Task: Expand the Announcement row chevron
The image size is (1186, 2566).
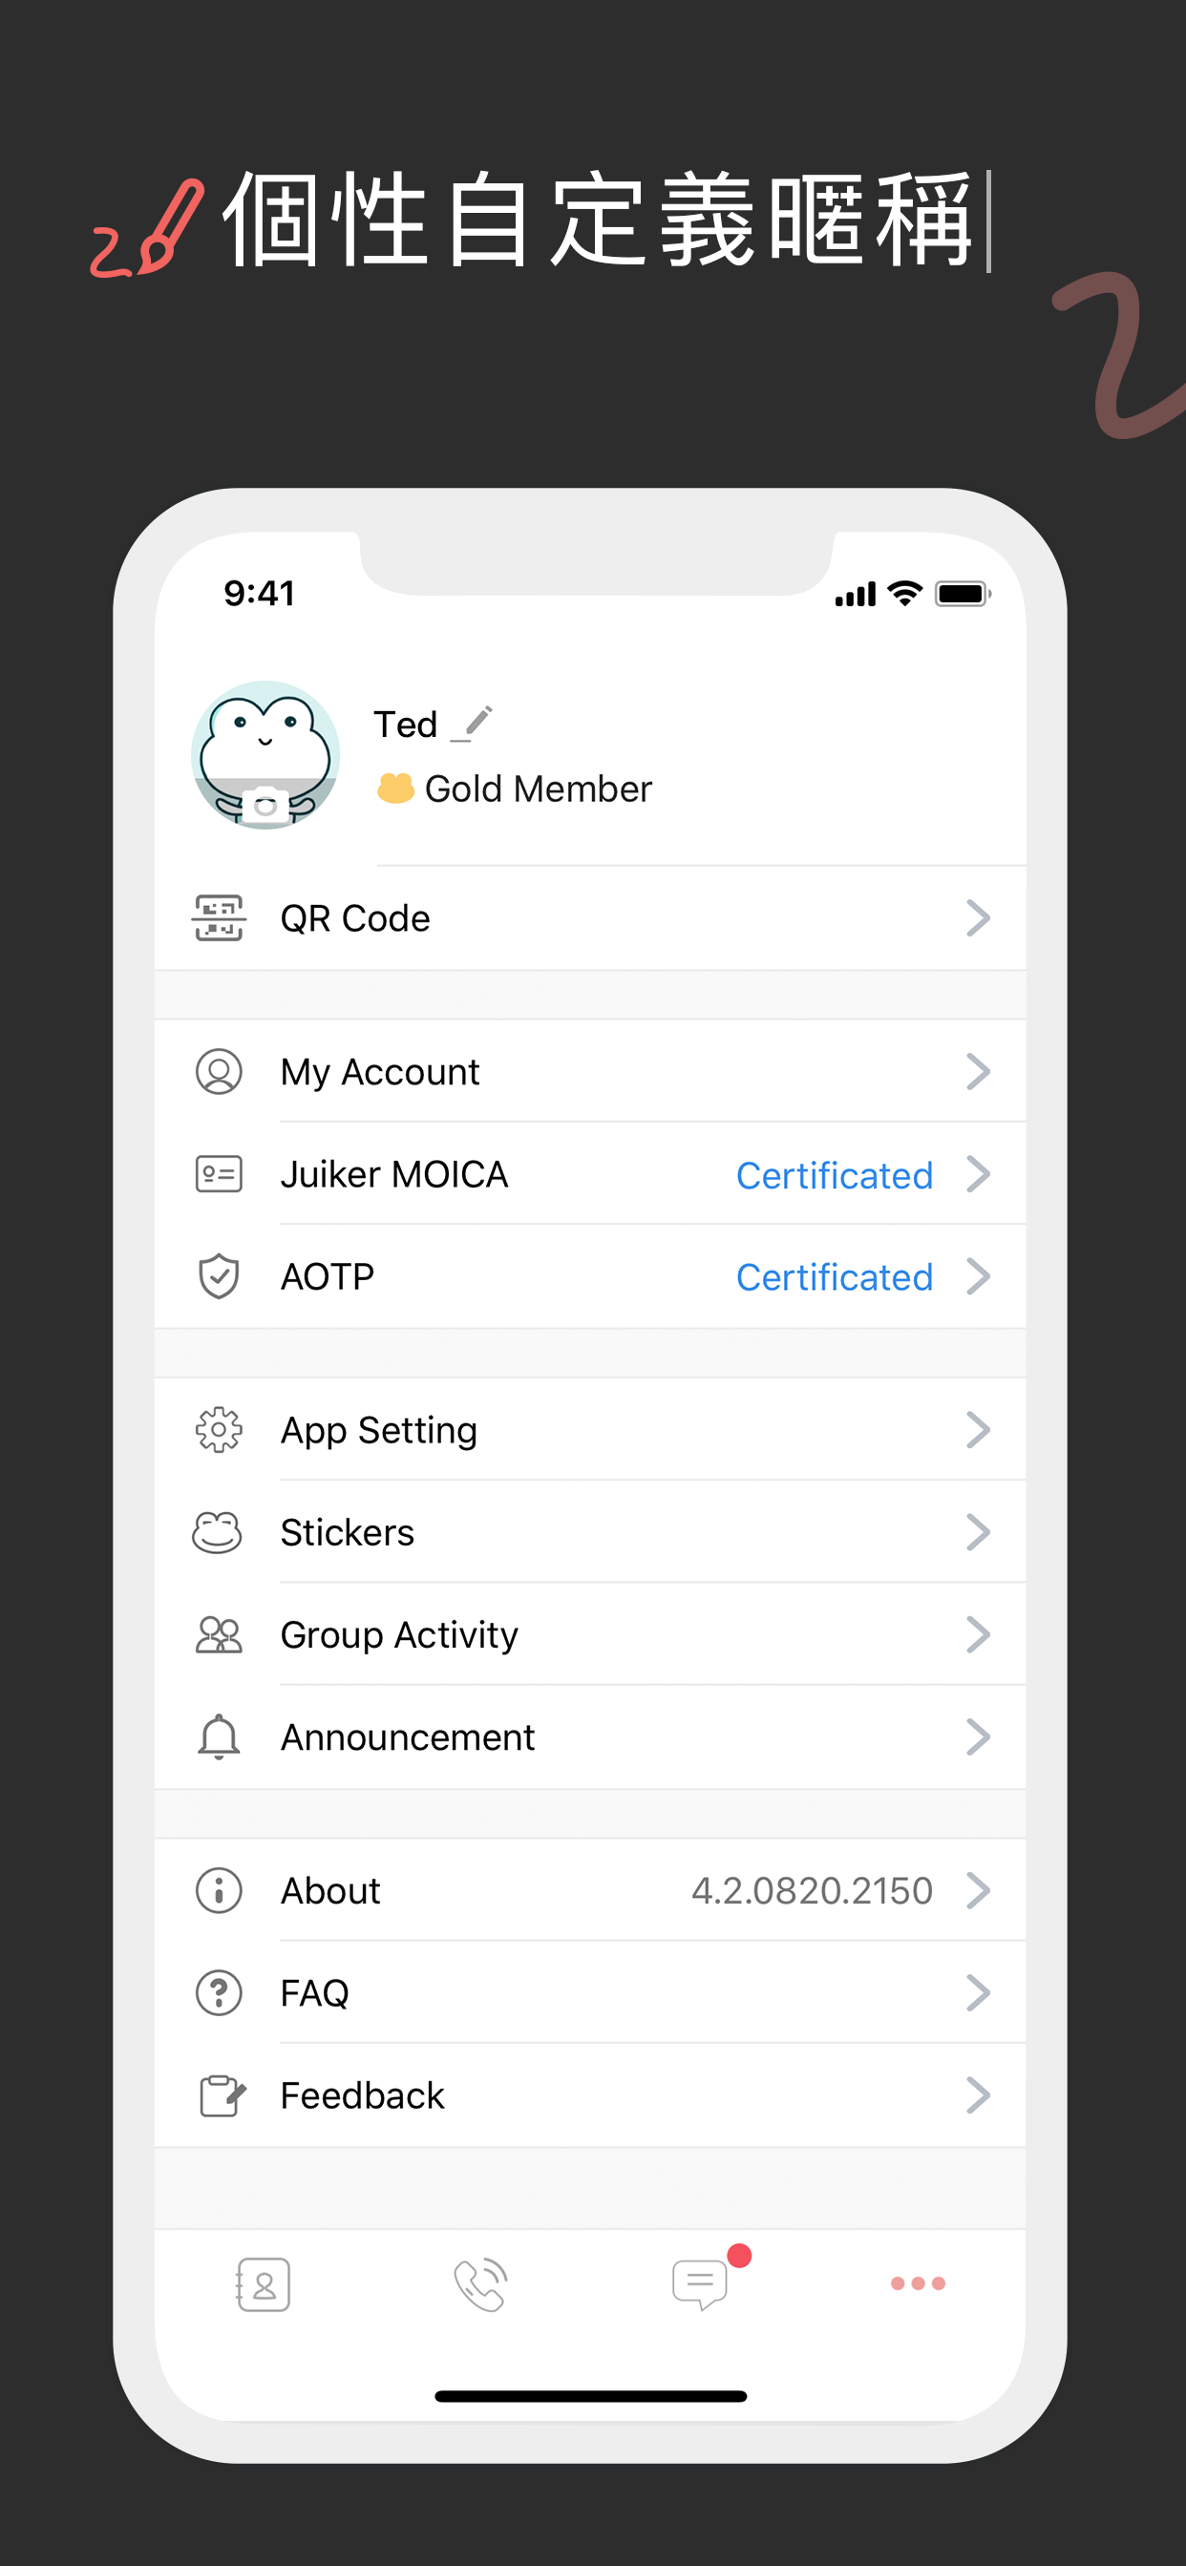Action: 978,1737
